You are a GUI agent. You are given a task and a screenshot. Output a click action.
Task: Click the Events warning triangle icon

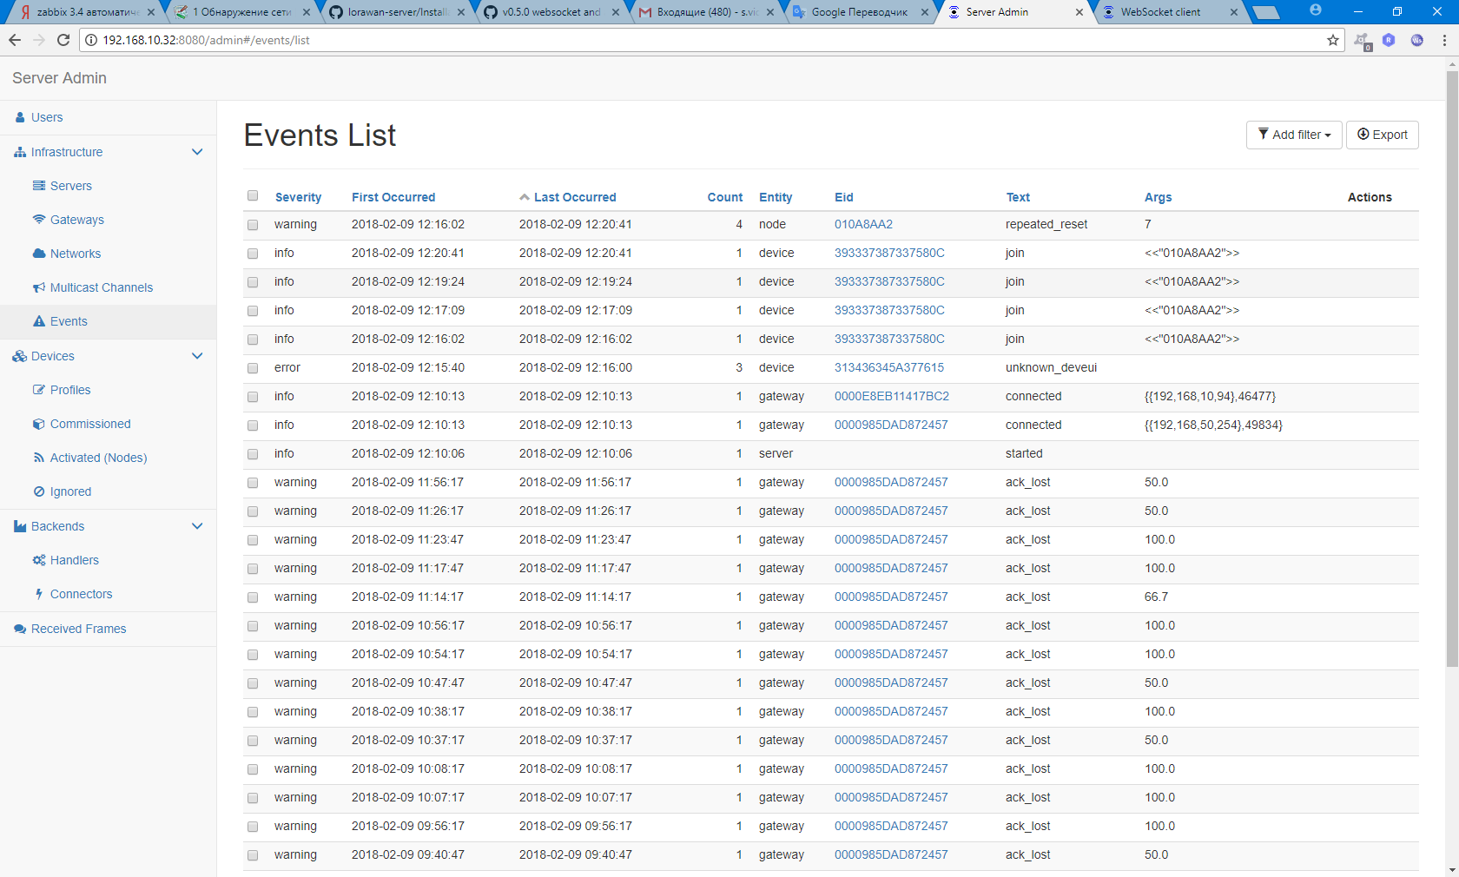39,321
